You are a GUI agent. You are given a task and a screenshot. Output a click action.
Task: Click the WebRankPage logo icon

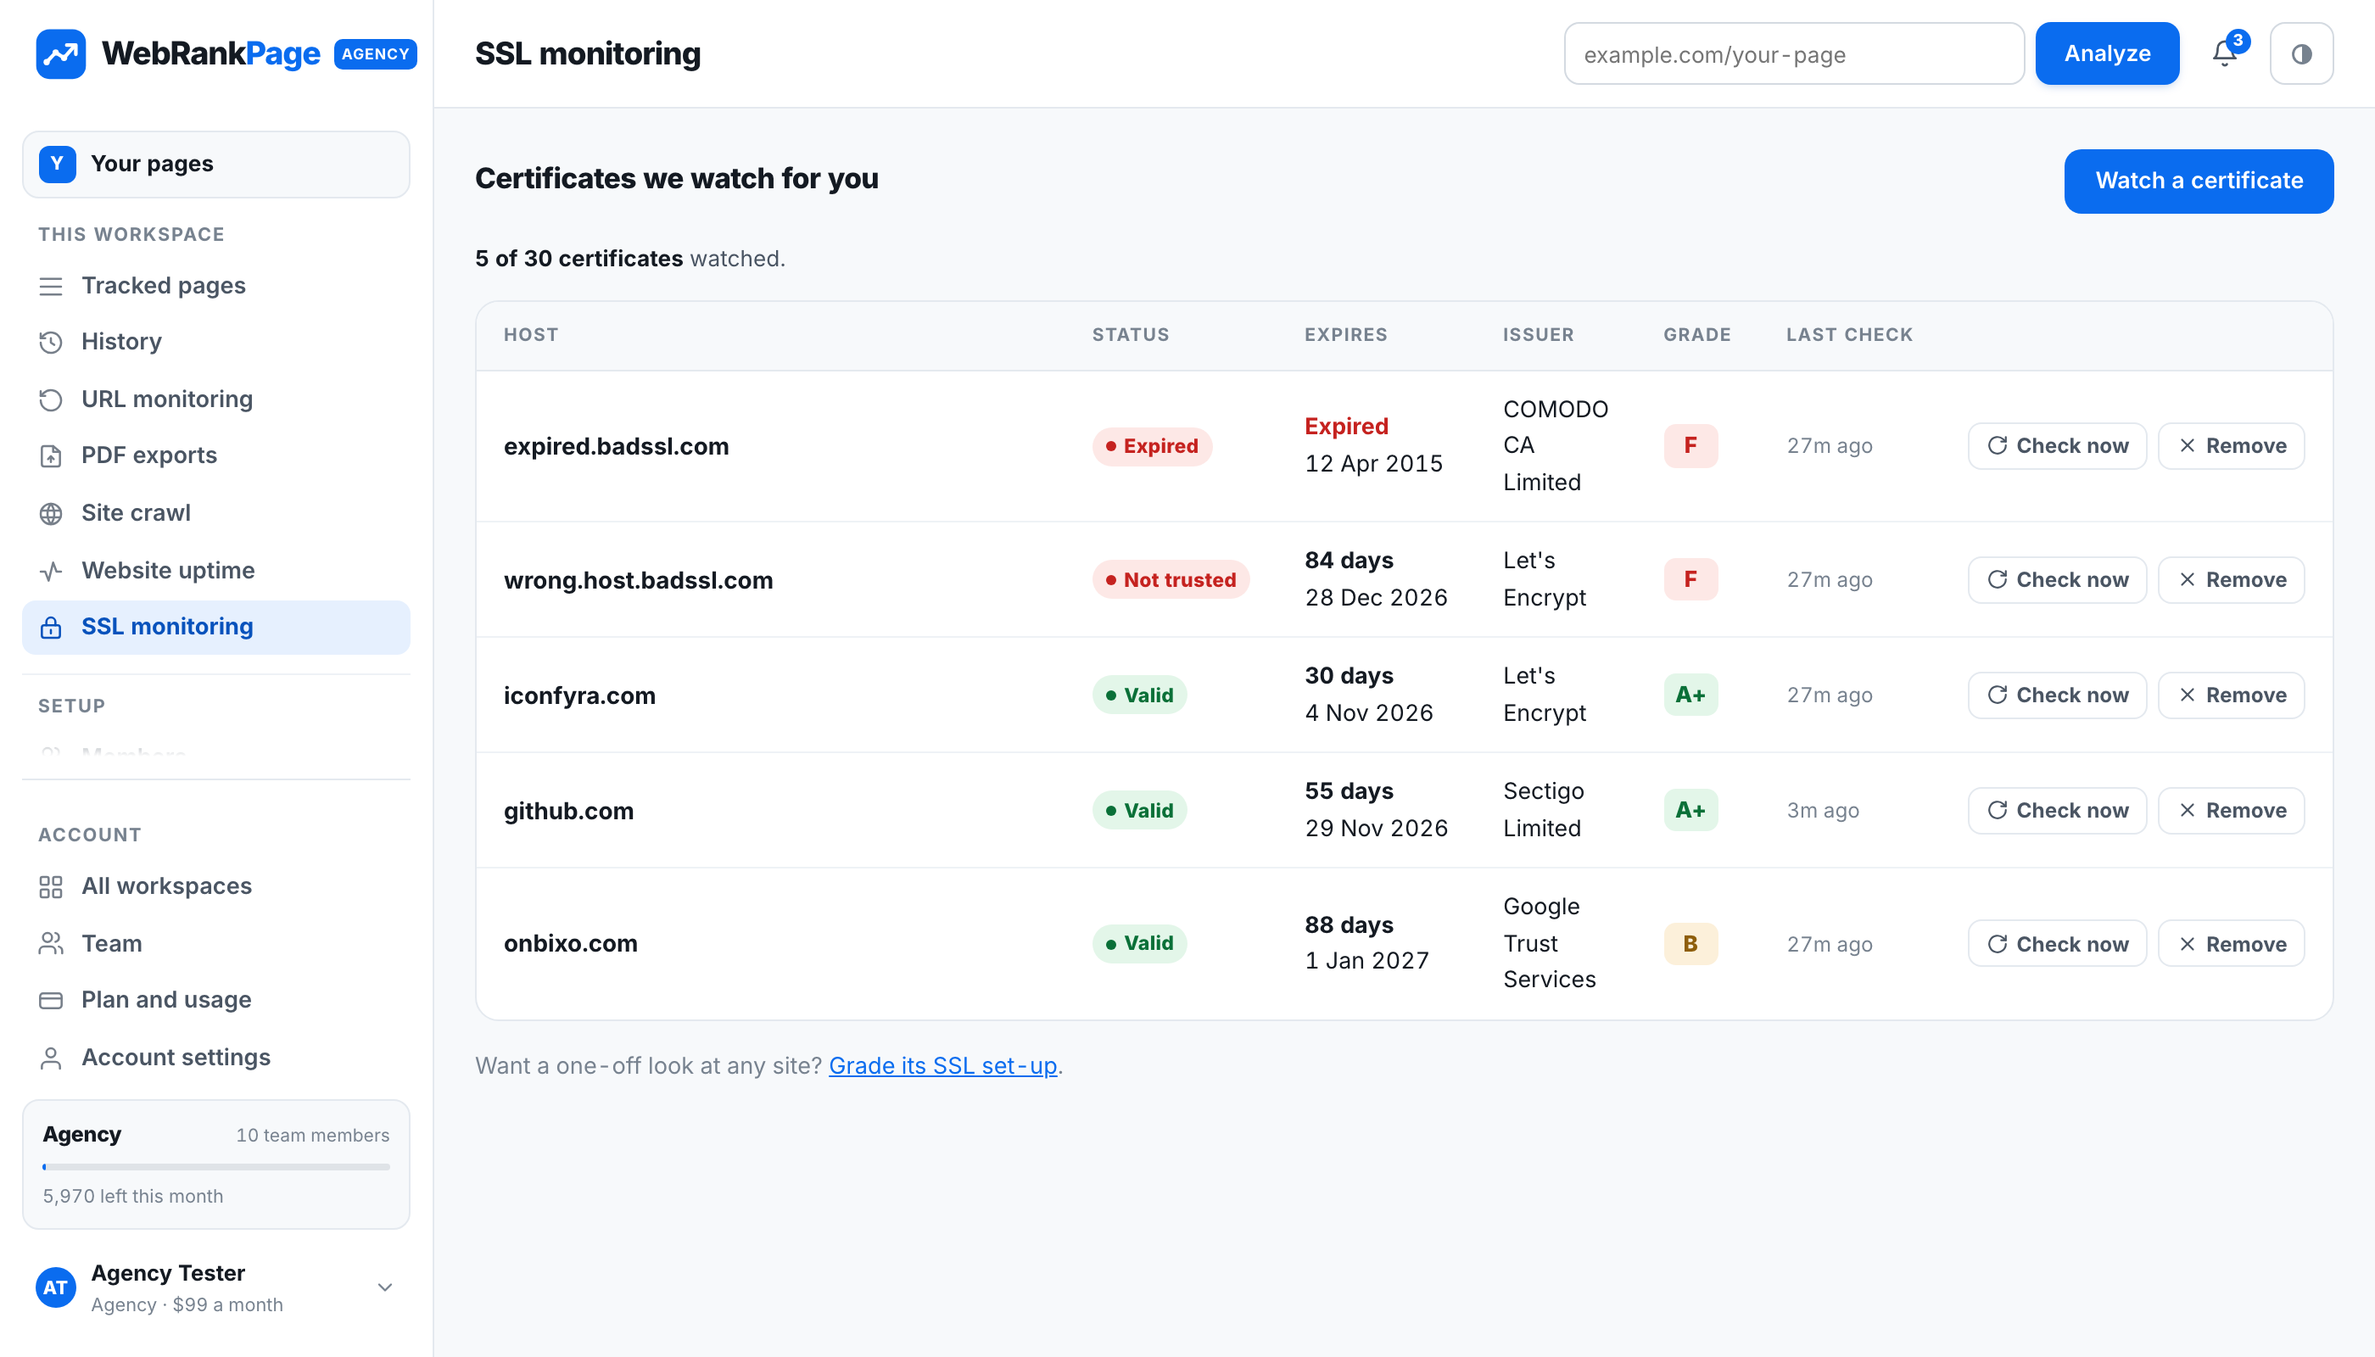click(x=60, y=54)
